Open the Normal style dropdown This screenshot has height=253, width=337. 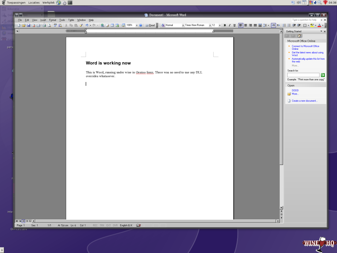pos(183,25)
